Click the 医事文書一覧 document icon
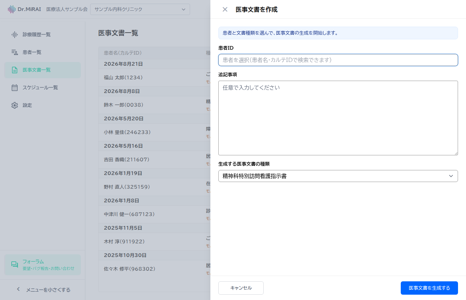 tap(15, 70)
